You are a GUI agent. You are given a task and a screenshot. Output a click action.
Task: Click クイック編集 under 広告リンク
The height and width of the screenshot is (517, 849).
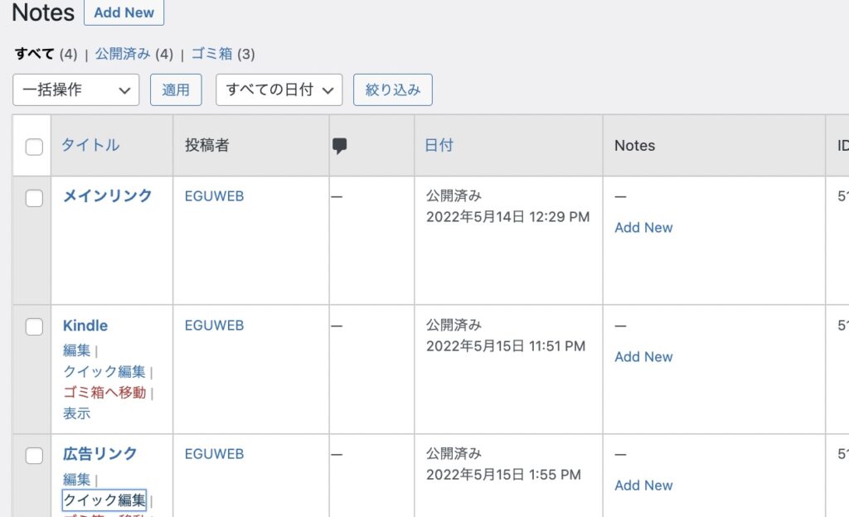point(104,500)
